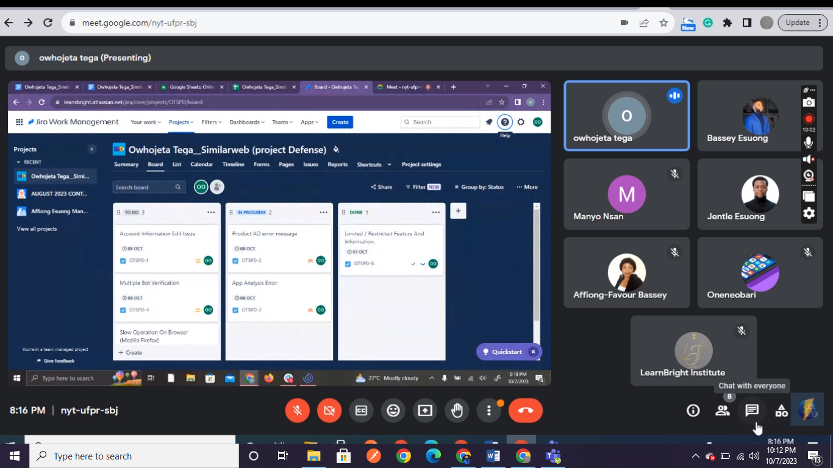The height and width of the screenshot is (468, 833).
Task: Expand Dashboards dropdown in presented Jira
Action: tap(247, 122)
